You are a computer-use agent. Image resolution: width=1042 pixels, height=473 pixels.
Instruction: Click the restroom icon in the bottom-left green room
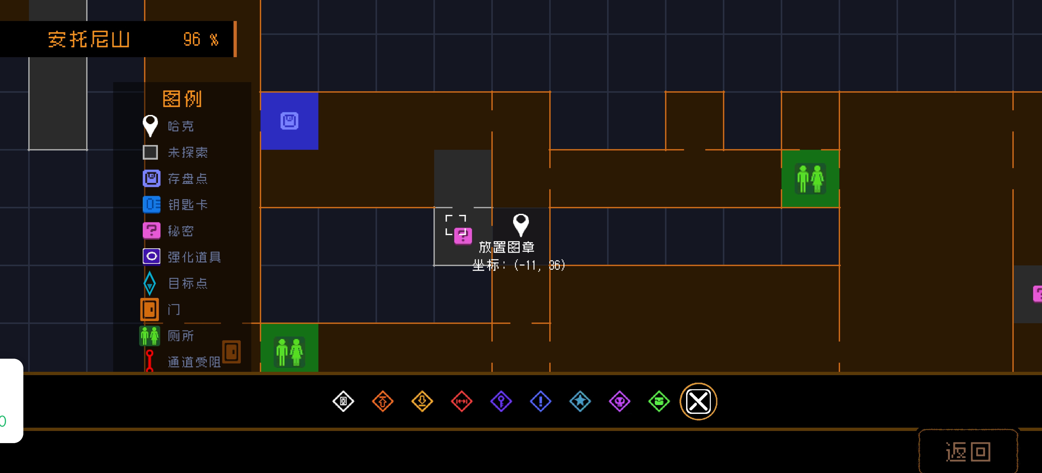coord(289,352)
